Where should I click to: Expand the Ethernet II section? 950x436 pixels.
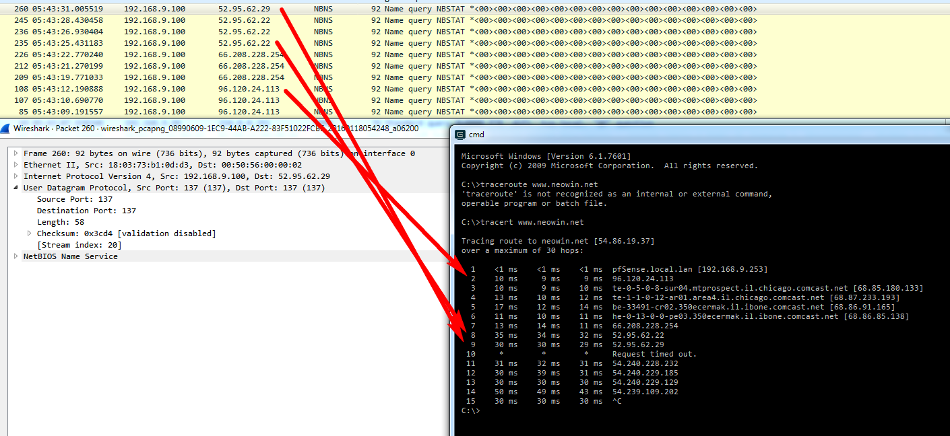pos(17,164)
